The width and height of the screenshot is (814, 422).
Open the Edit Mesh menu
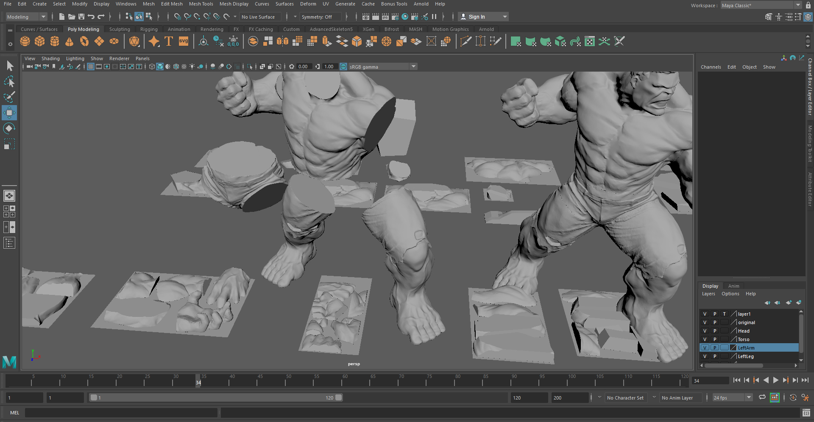tap(172, 4)
